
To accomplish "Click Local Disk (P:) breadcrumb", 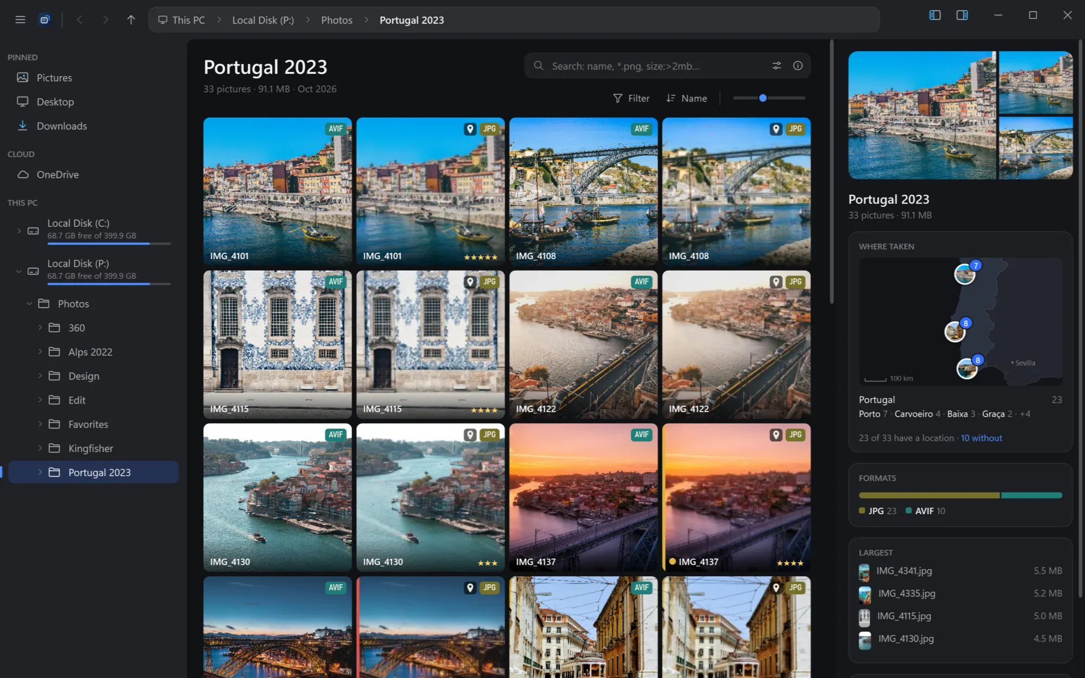I will click(263, 20).
